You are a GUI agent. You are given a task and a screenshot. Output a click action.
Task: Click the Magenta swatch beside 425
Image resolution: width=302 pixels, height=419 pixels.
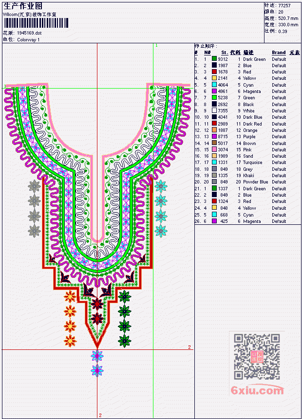coord(214,221)
